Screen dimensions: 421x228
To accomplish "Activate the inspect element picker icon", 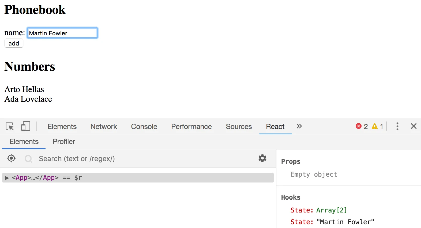I will 10,126.
